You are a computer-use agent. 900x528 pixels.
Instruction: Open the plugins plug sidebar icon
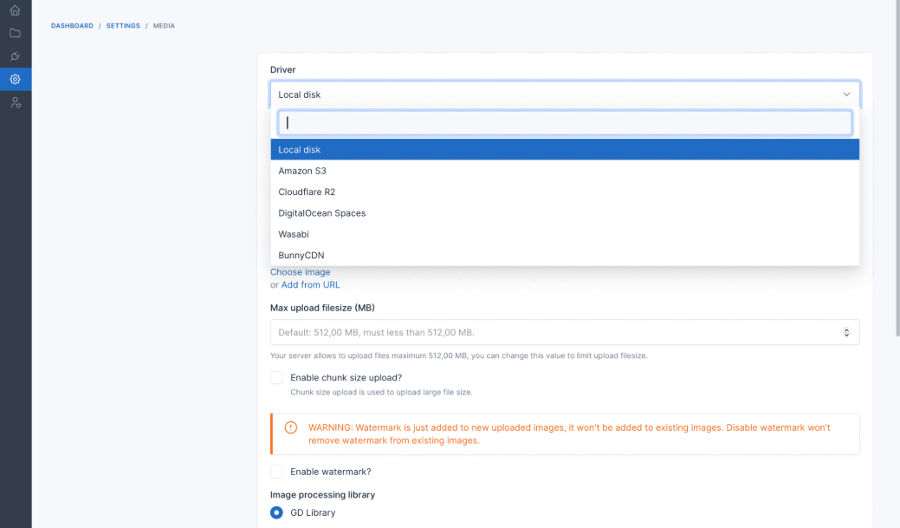pyautogui.click(x=15, y=56)
